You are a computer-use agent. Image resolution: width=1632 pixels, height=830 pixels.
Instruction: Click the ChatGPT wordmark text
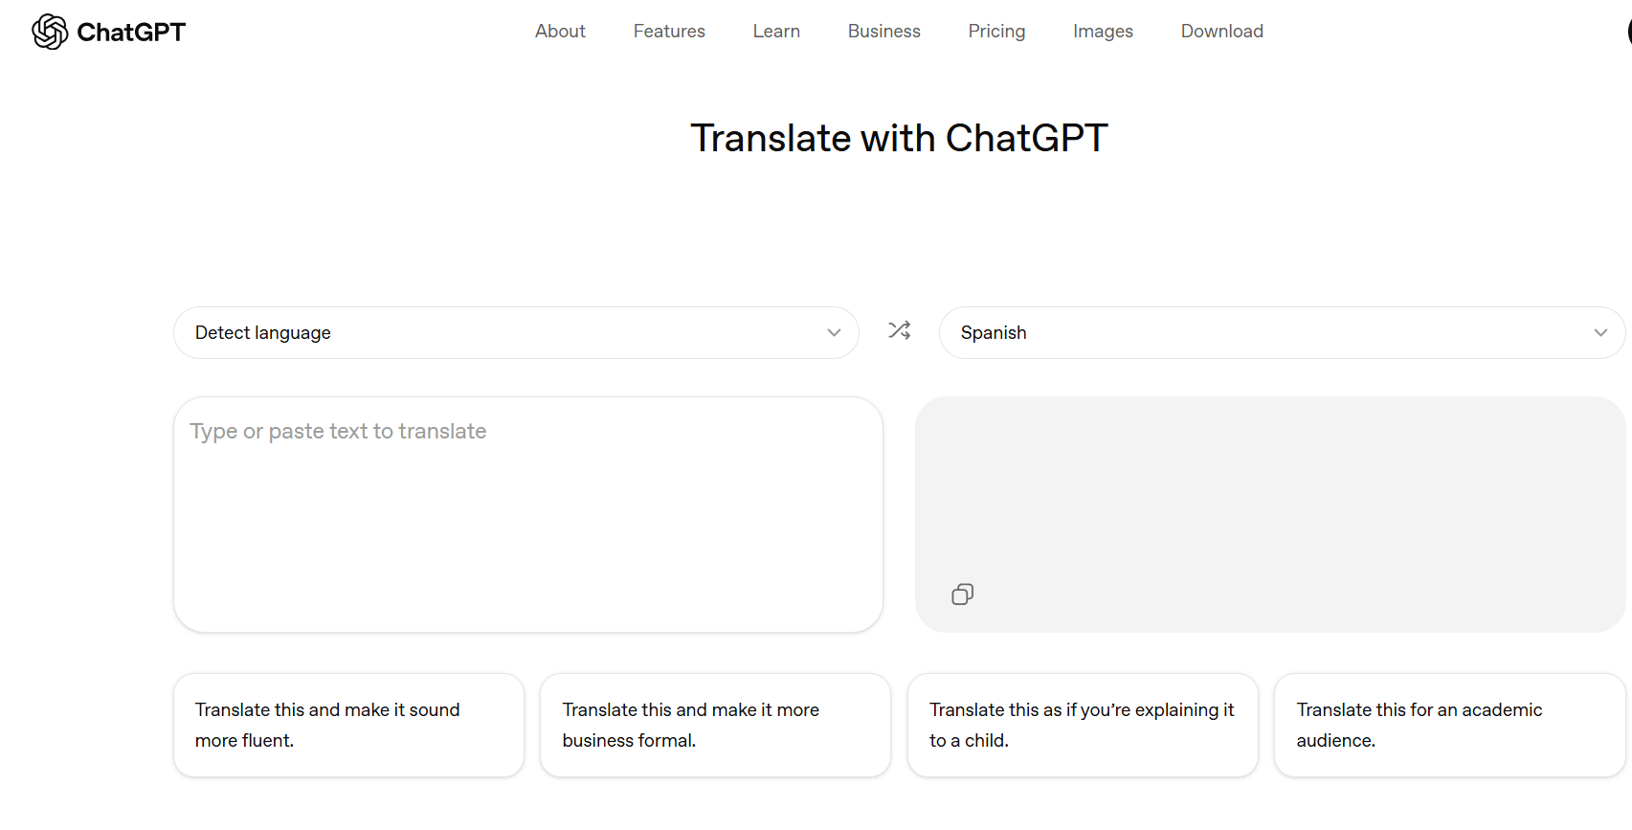tap(131, 32)
